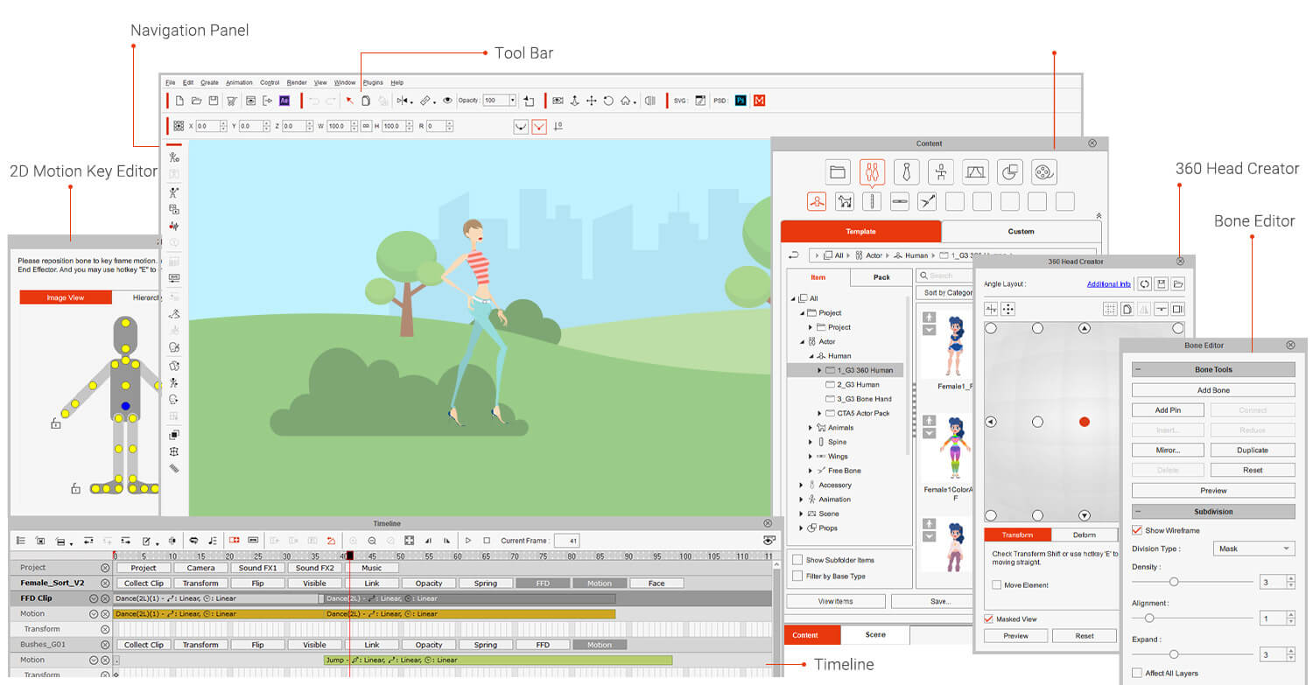
Task: Open the Actor category in Content panel
Action: click(872, 171)
